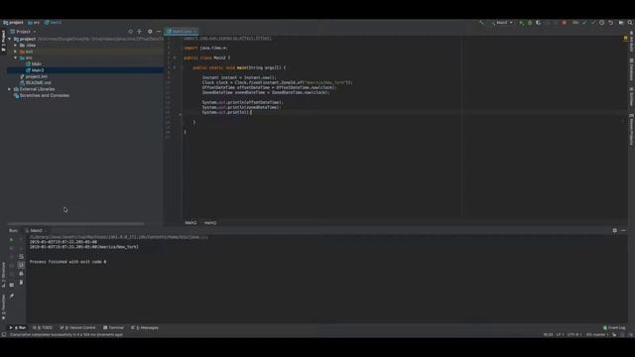Select the Main class in the tree
Screen dimensions: 635x357
[x=34, y=63]
